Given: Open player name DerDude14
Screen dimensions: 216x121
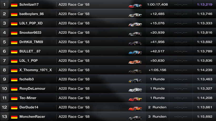Looking at the screenshot, I should (x=29, y=107).
